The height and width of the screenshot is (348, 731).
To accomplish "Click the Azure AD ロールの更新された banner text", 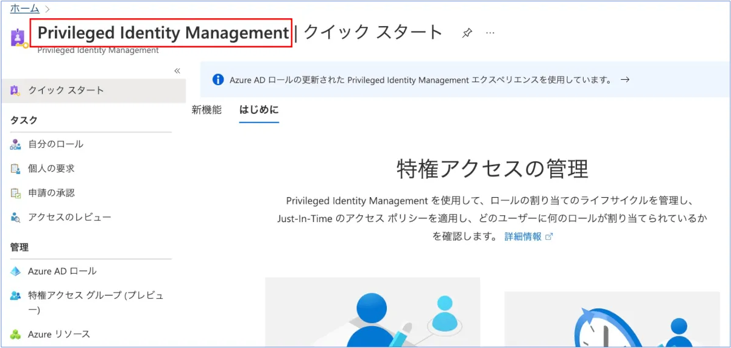I will coord(420,80).
